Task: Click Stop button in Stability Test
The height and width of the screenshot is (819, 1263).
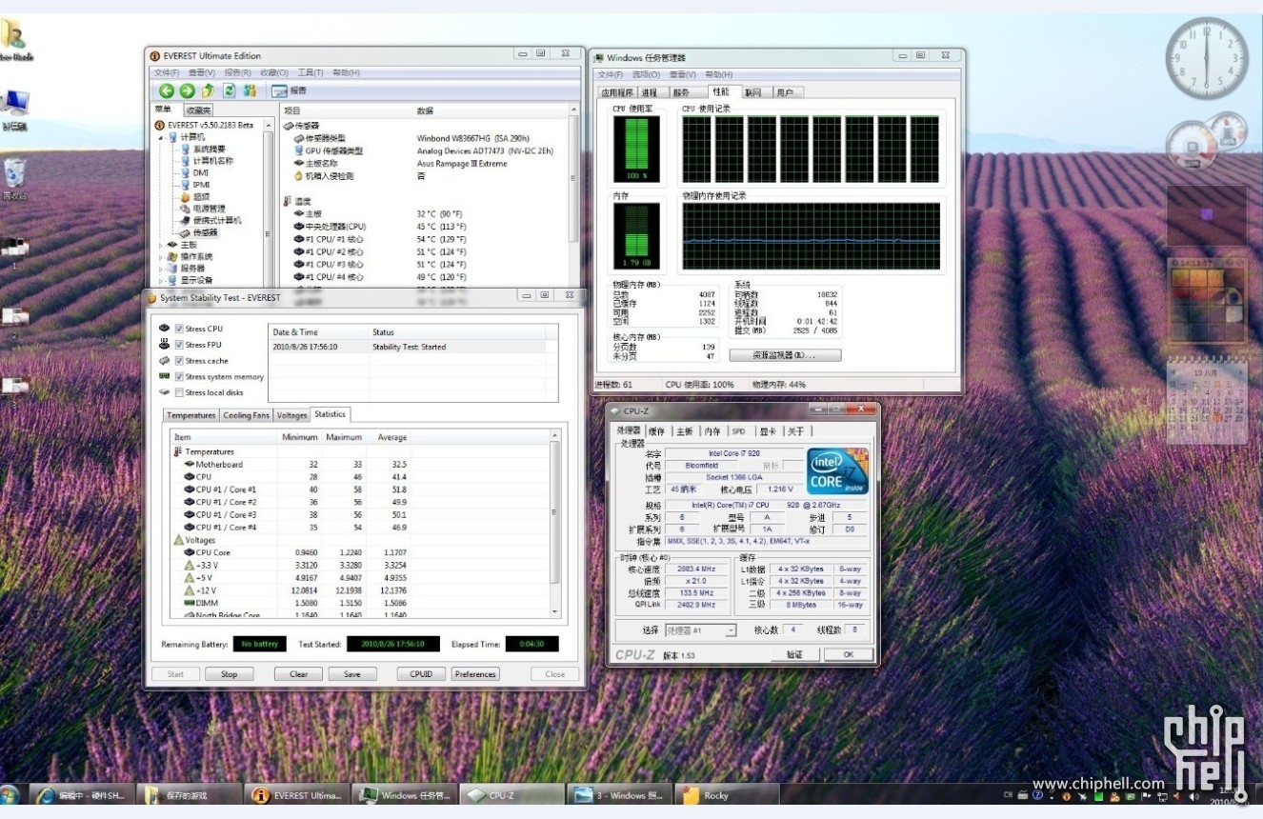Action: pyautogui.click(x=230, y=674)
